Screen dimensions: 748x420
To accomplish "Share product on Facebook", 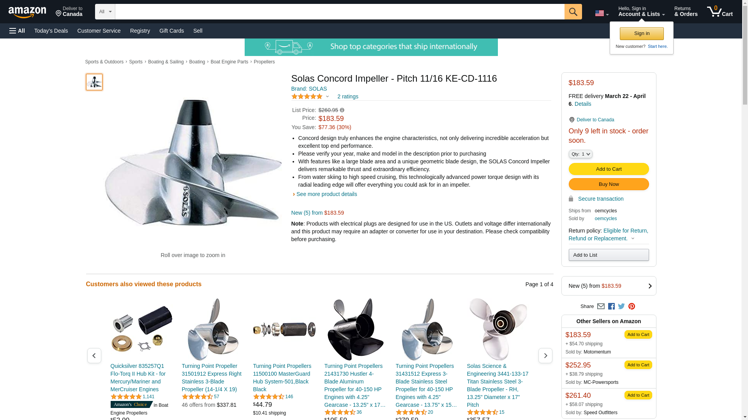I will coord(611,306).
